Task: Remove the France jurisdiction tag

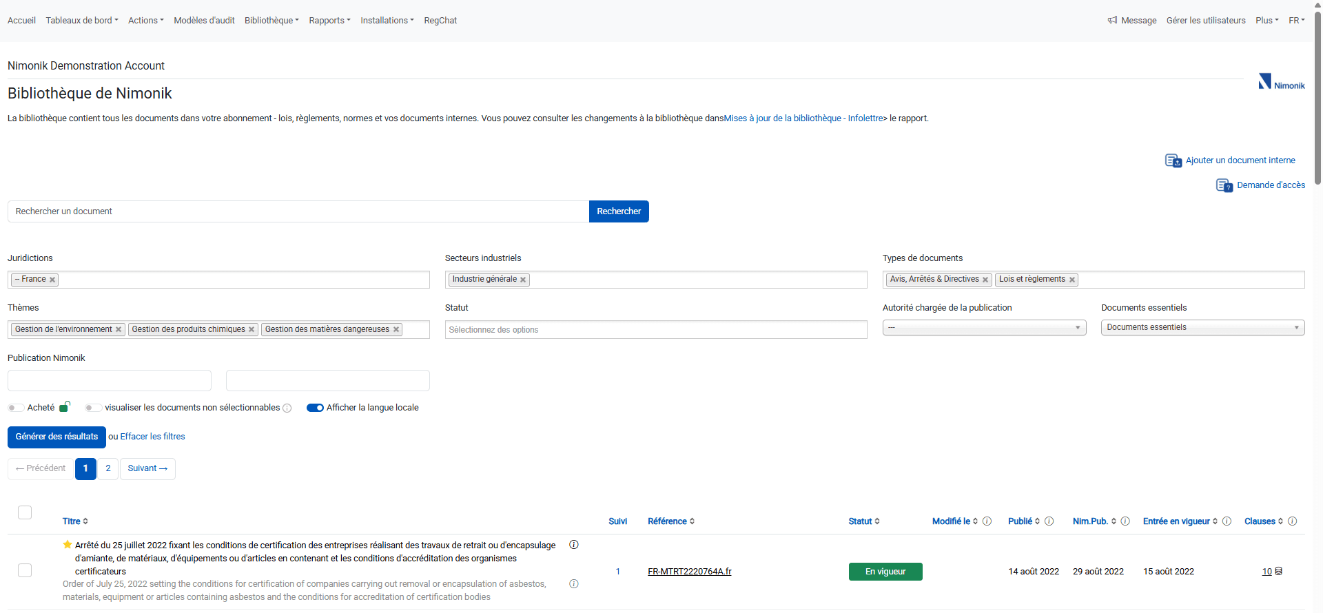Action: (52, 280)
